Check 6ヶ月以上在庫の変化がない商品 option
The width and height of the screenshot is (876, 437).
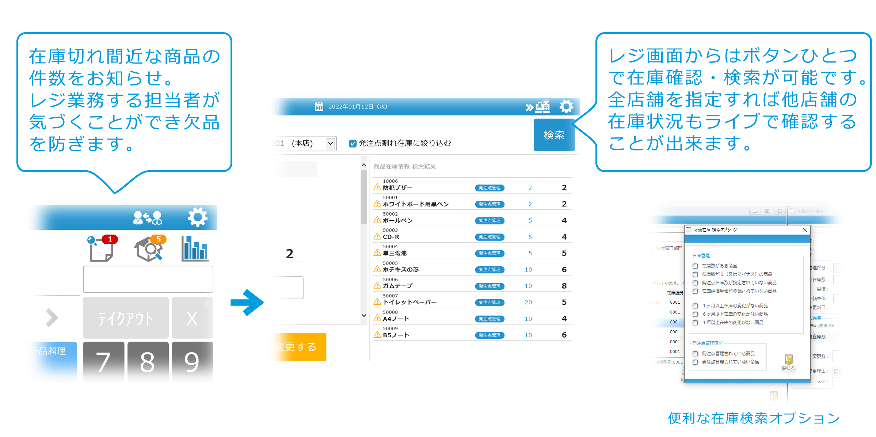coord(695,314)
